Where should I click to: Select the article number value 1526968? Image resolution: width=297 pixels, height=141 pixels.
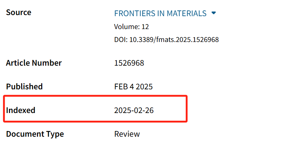click(x=129, y=63)
